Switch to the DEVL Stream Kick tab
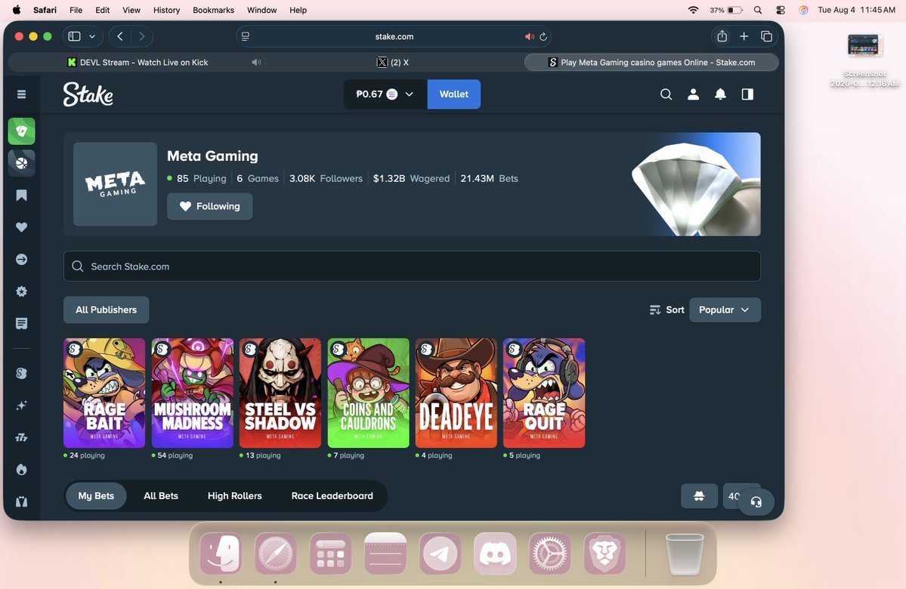Screen dimensions: 906x589 tap(138, 63)
